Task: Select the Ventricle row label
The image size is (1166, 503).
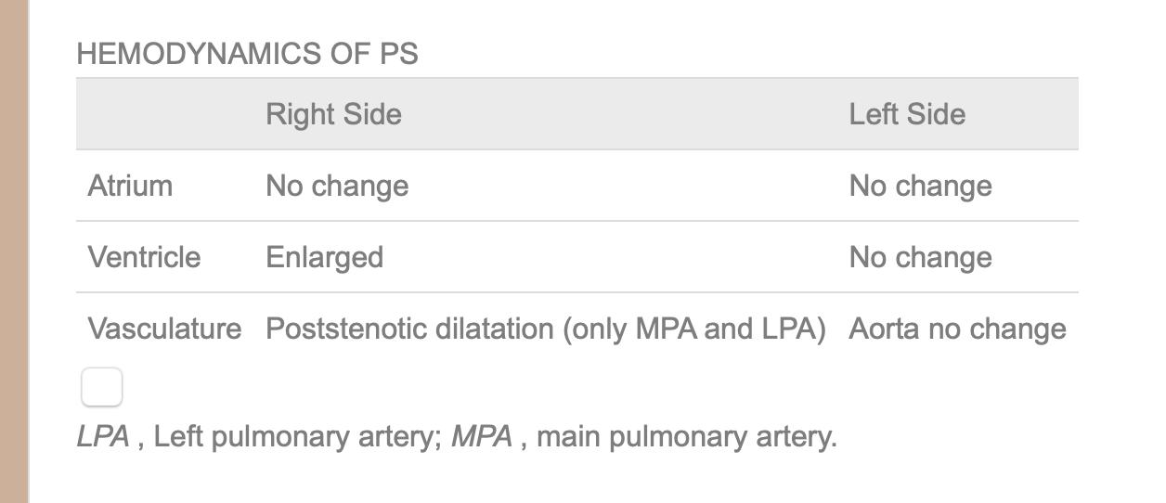Action: [144, 257]
